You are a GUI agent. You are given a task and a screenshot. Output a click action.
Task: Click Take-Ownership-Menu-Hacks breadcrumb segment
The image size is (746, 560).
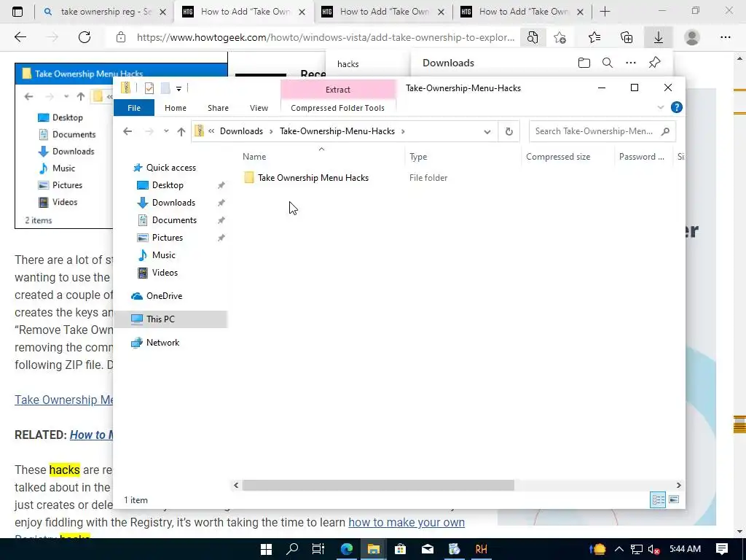click(x=337, y=131)
